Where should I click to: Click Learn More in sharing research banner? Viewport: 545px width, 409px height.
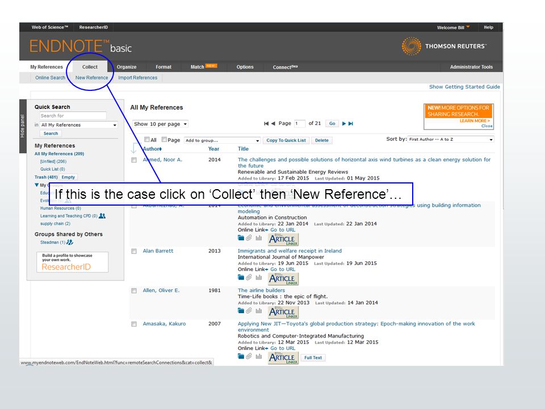click(475, 120)
